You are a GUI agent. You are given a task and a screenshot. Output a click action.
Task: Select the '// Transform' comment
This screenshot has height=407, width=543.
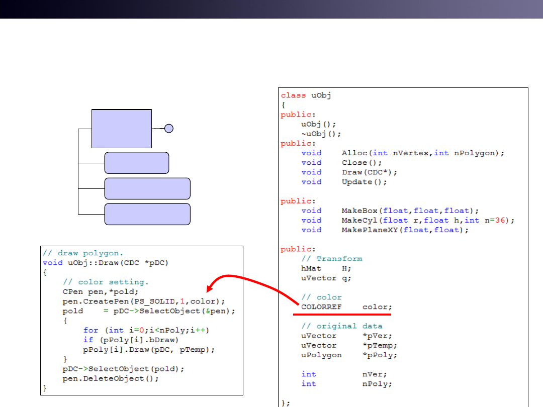click(331, 259)
